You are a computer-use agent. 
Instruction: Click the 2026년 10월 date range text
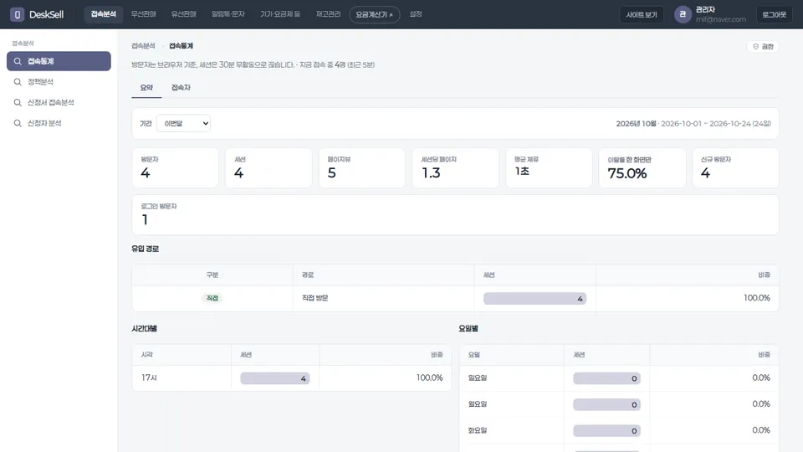pyautogui.click(x=693, y=124)
